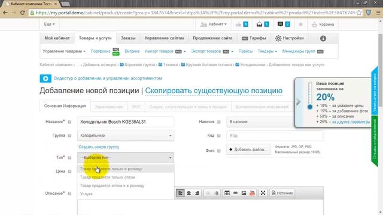Switch to Характеристики form tab
Viewport: 383px width, 215px height.
coord(109,107)
